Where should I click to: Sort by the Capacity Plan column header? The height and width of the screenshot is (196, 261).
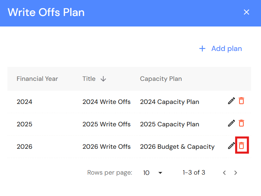(x=161, y=79)
